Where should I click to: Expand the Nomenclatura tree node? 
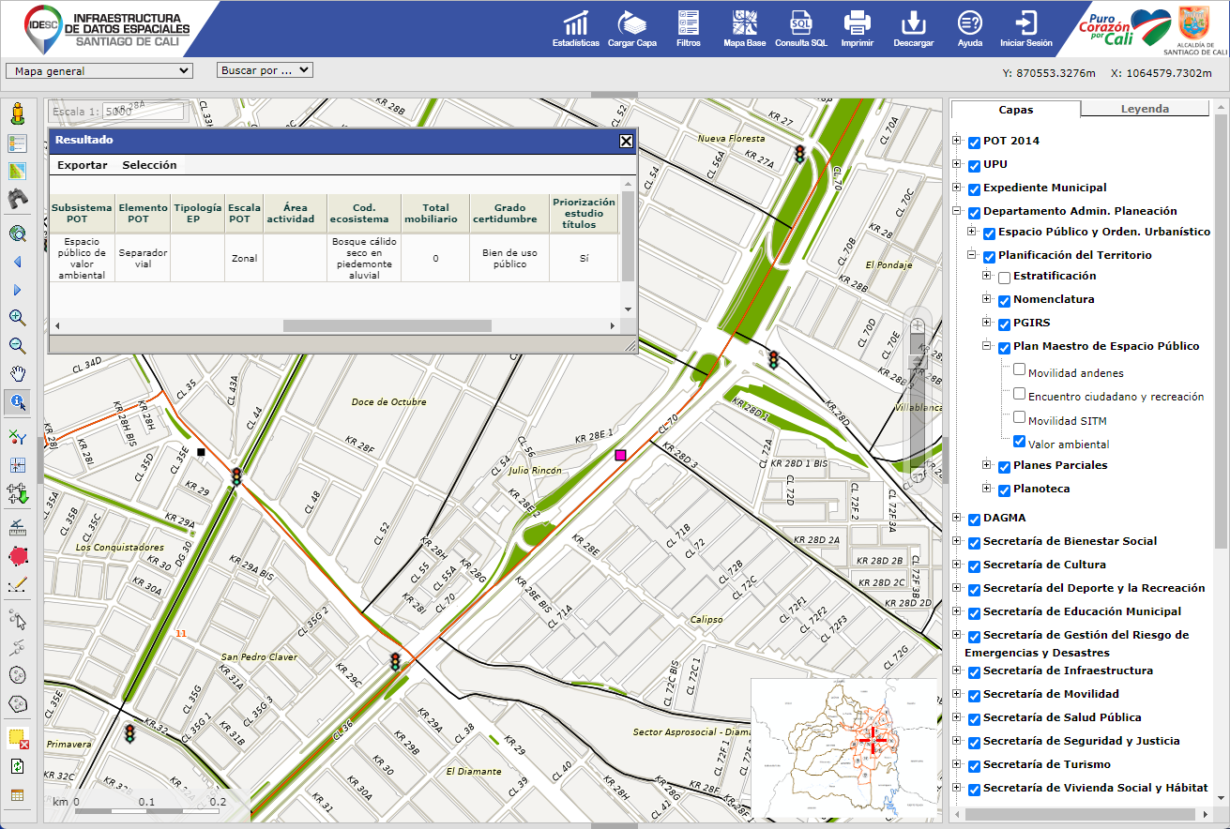pyautogui.click(x=987, y=299)
